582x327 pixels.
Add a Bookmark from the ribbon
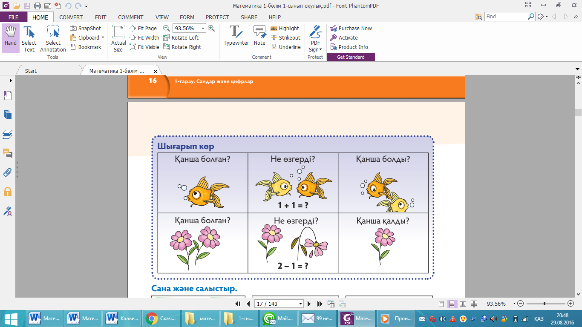[86, 47]
